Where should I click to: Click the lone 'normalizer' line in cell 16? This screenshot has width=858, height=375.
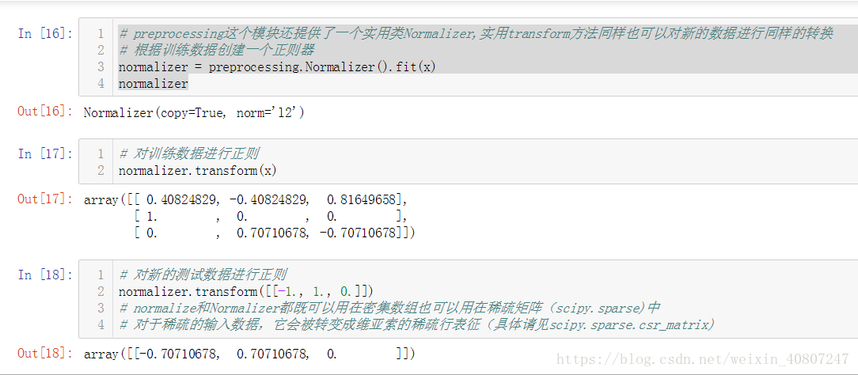tap(154, 84)
